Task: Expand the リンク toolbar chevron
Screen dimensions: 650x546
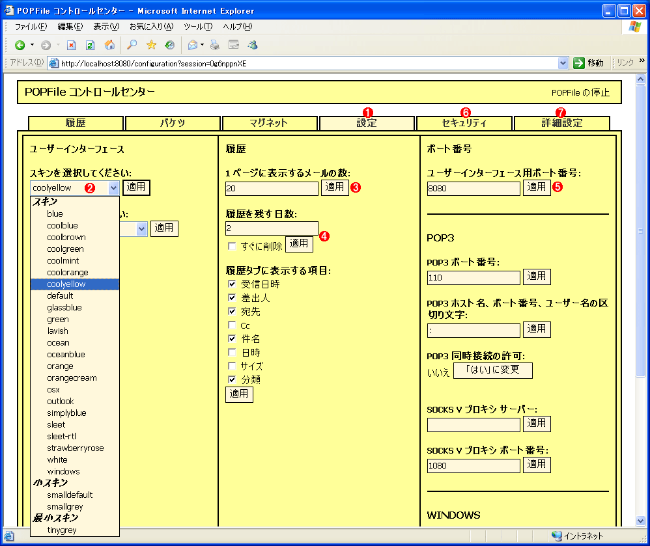Action: click(x=642, y=61)
